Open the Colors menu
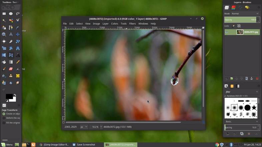Image resolution: width=262 pixels, height=147 pixels. pyautogui.click(x=115, y=24)
